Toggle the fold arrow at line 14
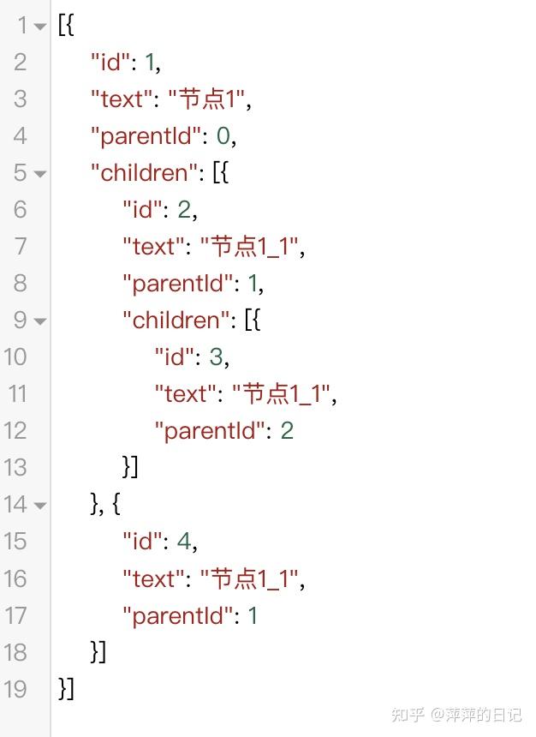This screenshot has height=737, width=536. point(40,506)
